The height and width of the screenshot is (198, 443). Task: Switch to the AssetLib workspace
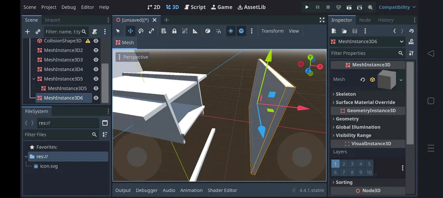pyautogui.click(x=252, y=7)
